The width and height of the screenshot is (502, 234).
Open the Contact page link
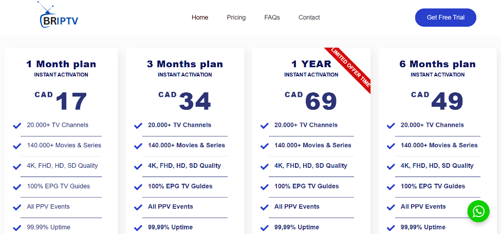pyautogui.click(x=309, y=17)
